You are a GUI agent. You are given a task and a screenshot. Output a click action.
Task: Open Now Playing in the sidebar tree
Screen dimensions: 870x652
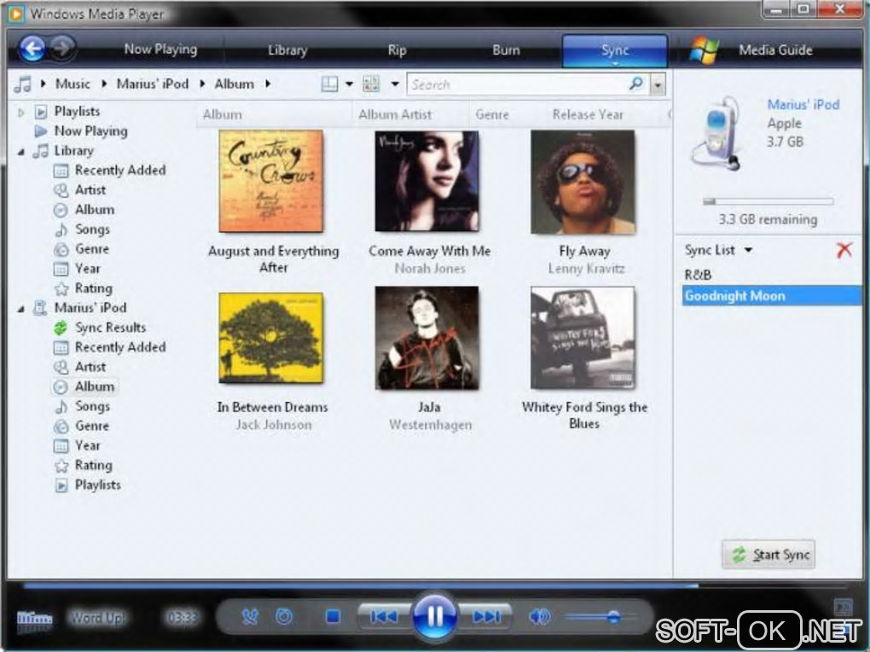coord(90,131)
